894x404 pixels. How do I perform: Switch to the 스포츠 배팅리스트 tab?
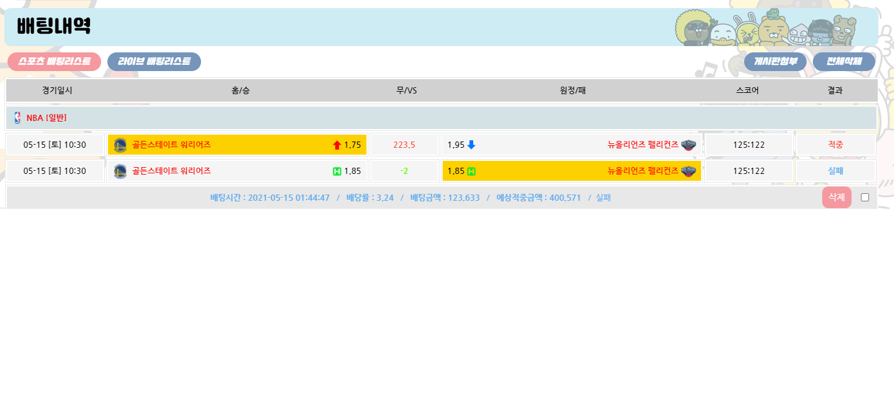tap(54, 62)
